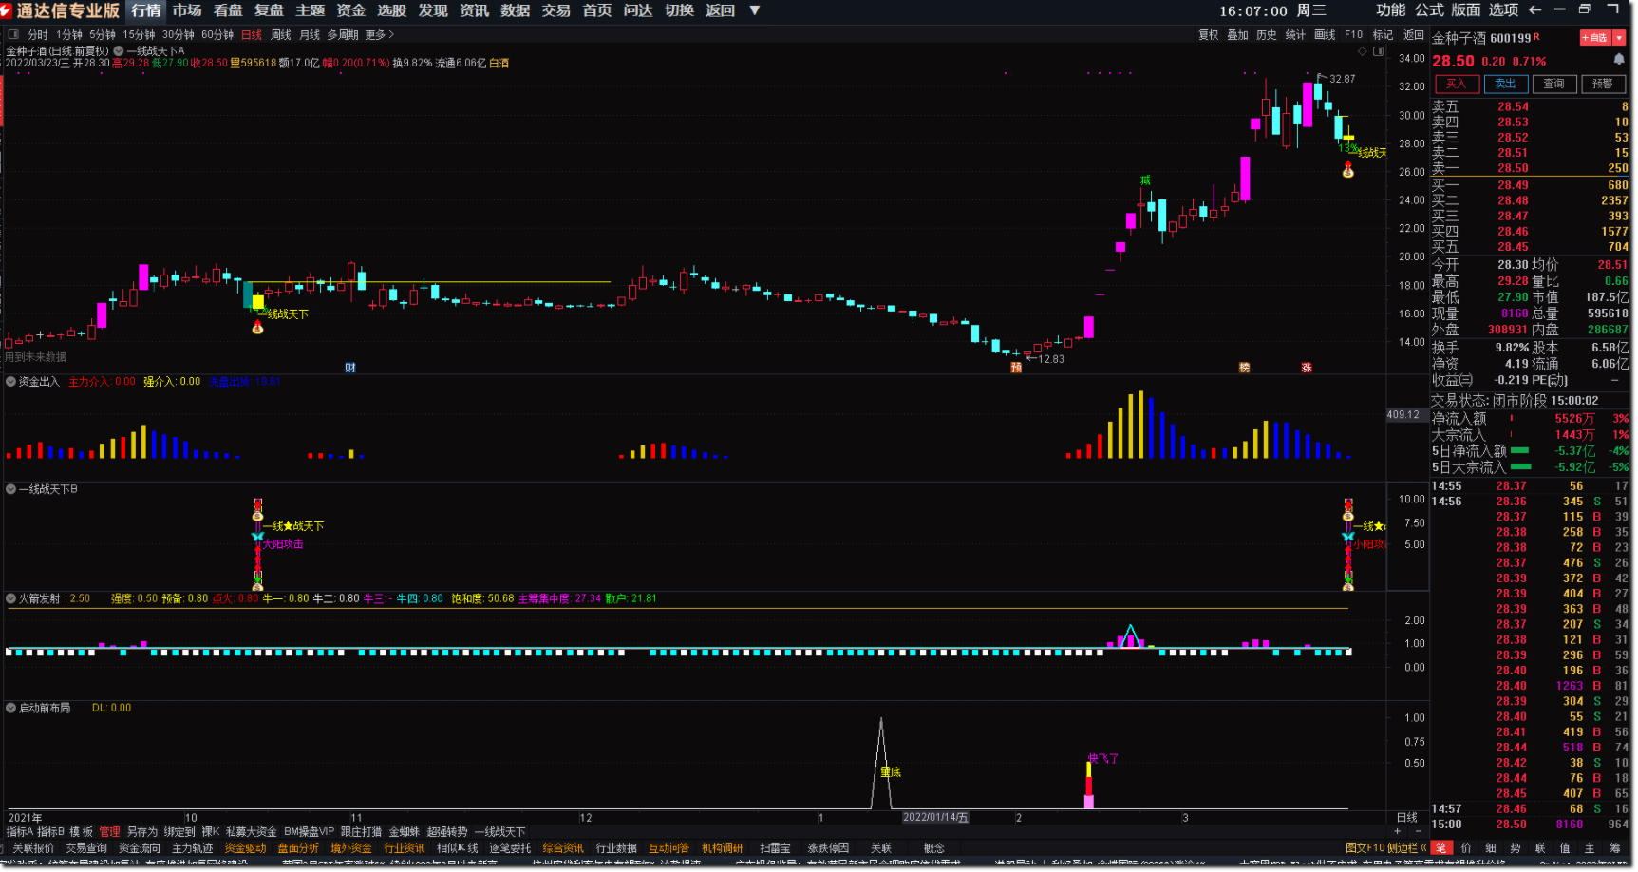
Task: Click the butterfly icon by 大阳攻击
Action: (x=257, y=537)
